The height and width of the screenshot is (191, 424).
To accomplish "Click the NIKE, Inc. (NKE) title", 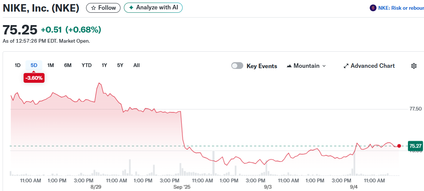I will pyautogui.click(x=41, y=8).
